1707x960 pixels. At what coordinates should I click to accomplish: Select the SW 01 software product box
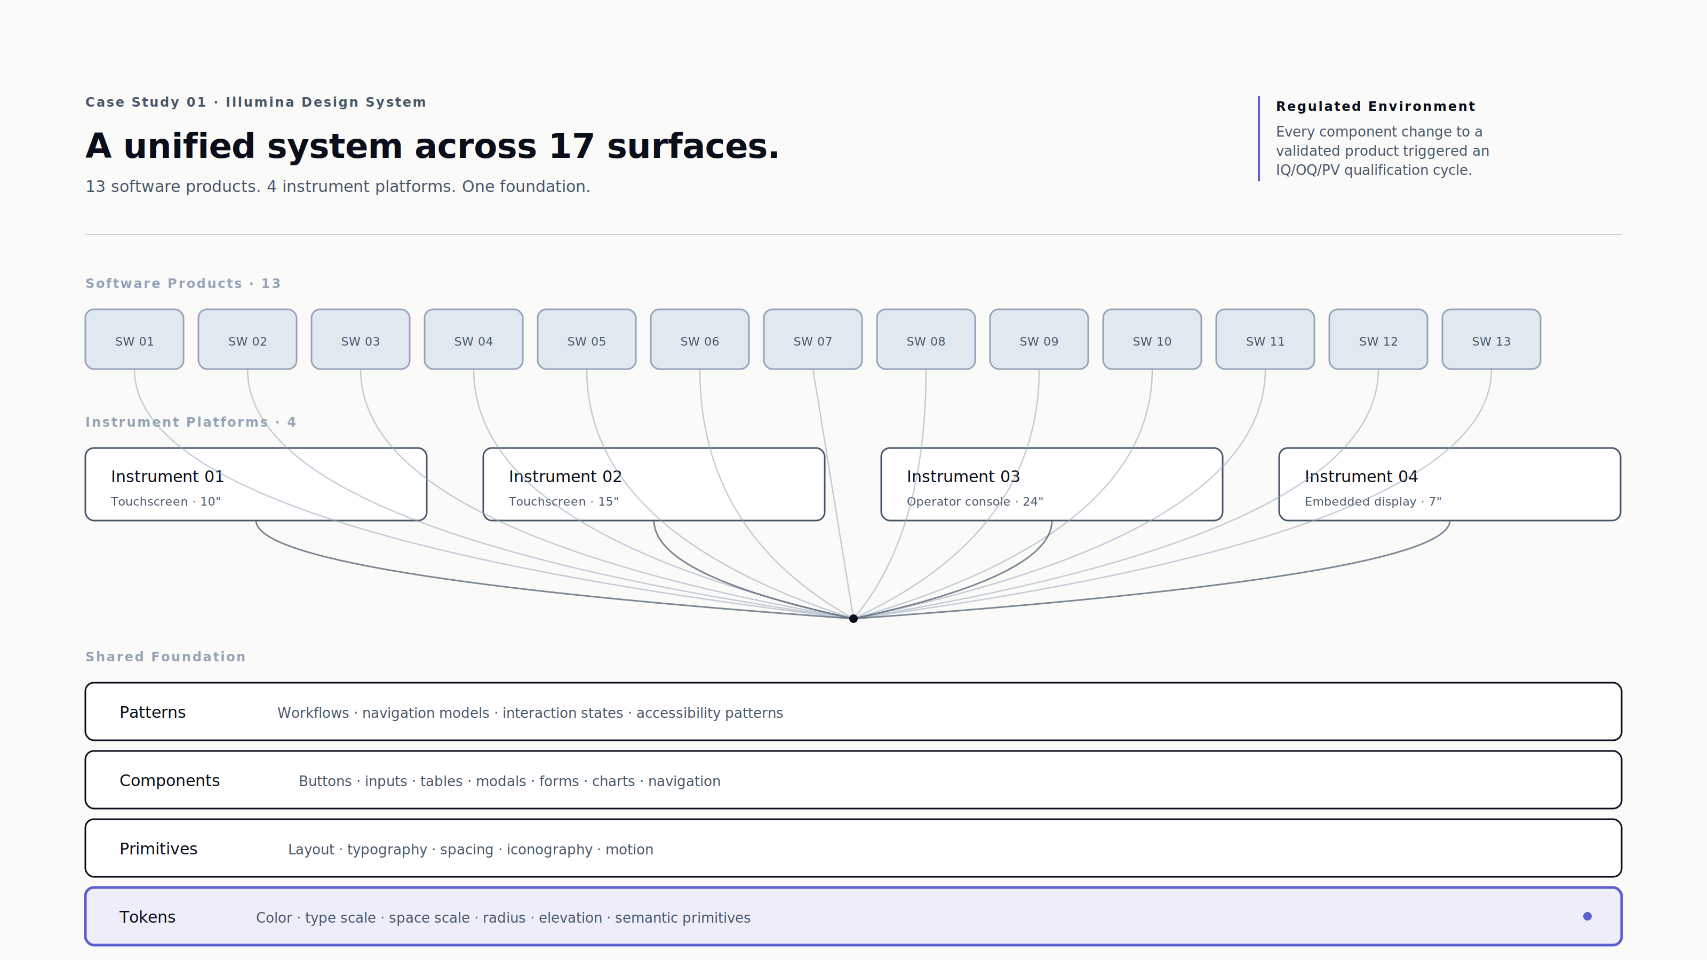click(x=134, y=339)
